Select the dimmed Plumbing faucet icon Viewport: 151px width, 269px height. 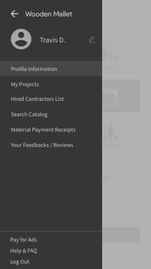pyautogui.click(x=111, y=94)
